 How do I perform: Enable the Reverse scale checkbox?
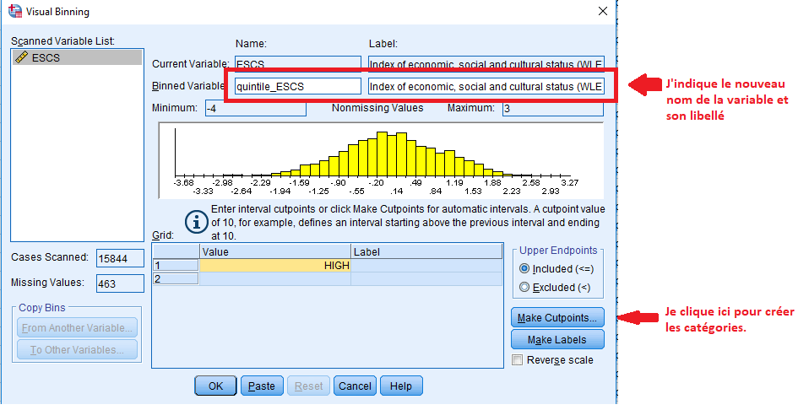point(517,360)
